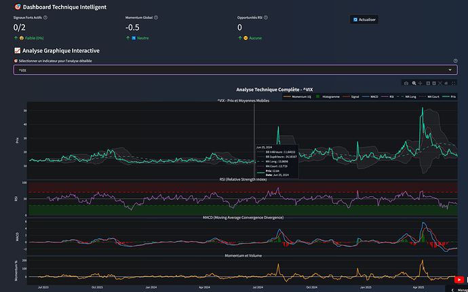Click the large VIX price spike in April 2025
468x292 pixels.
point(422,111)
